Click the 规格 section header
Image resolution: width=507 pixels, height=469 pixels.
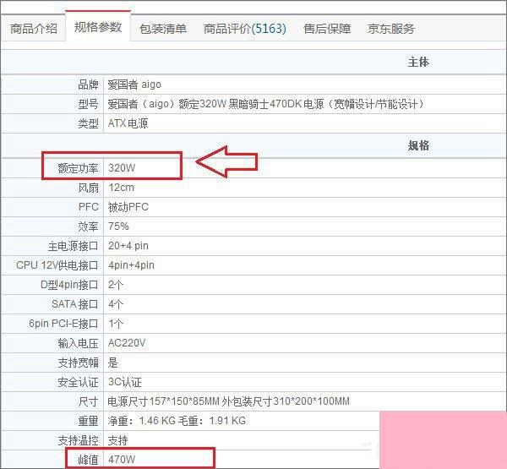point(418,145)
